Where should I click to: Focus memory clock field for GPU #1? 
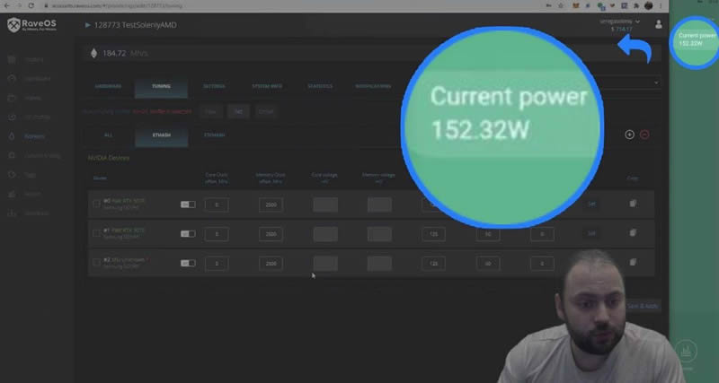(271, 234)
